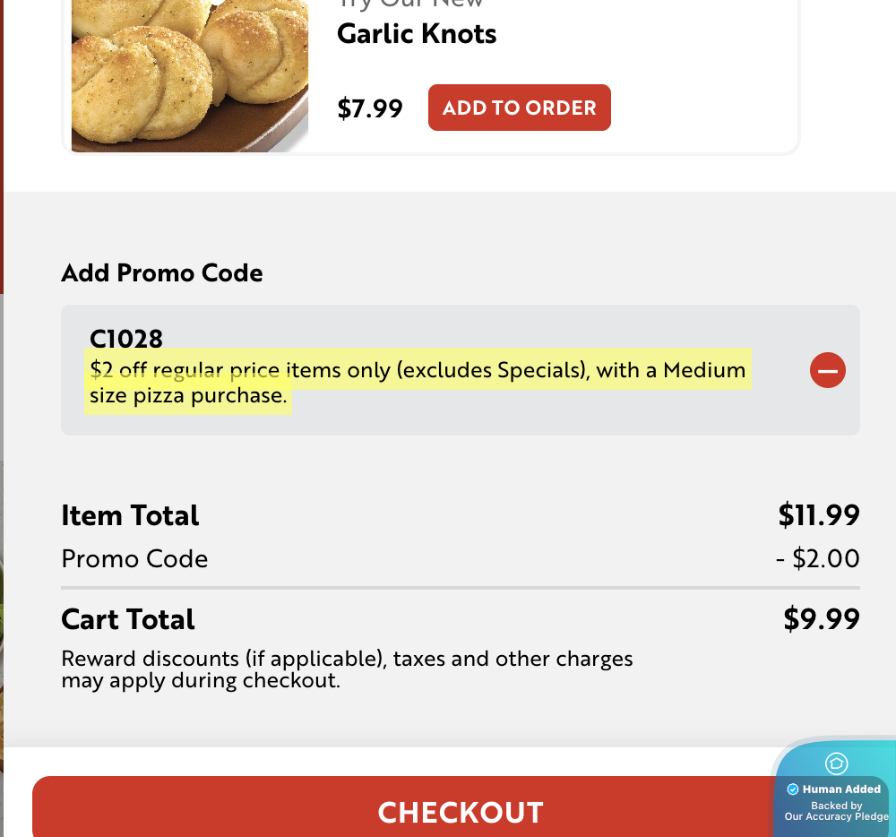Click the reward discounts disclaimer text
Screen dimensions: 896x837
(347, 669)
